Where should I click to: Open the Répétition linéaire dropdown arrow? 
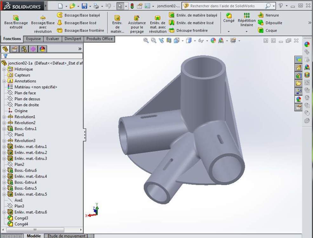click(247, 32)
